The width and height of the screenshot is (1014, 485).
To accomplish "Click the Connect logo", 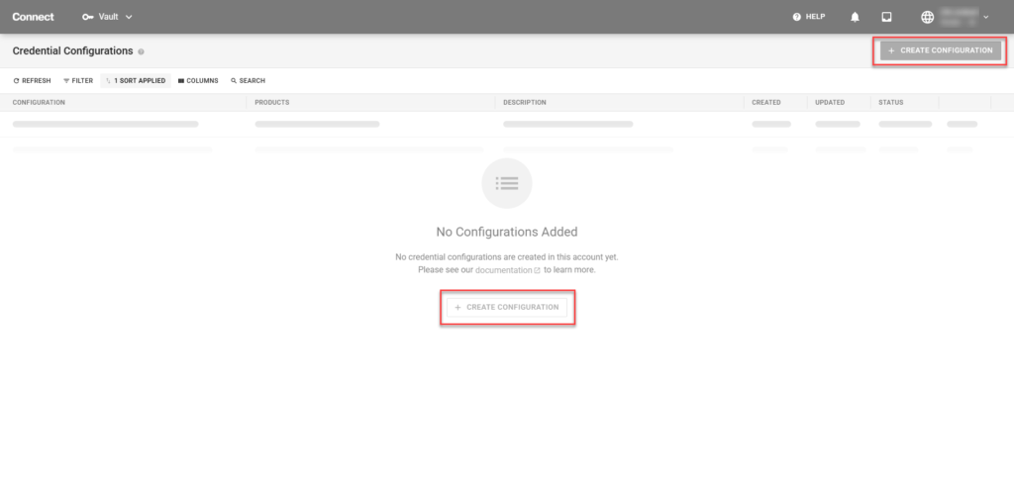I will [x=33, y=17].
